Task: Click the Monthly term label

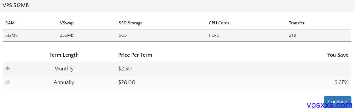Action: [64, 69]
